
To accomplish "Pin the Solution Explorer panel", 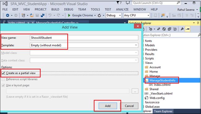I will tap(198, 23).
